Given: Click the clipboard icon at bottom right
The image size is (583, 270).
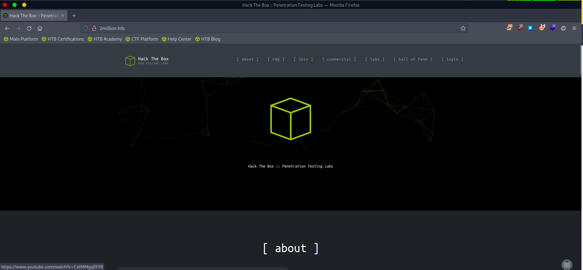Looking at the screenshot, I should pyautogui.click(x=567, y=265).
